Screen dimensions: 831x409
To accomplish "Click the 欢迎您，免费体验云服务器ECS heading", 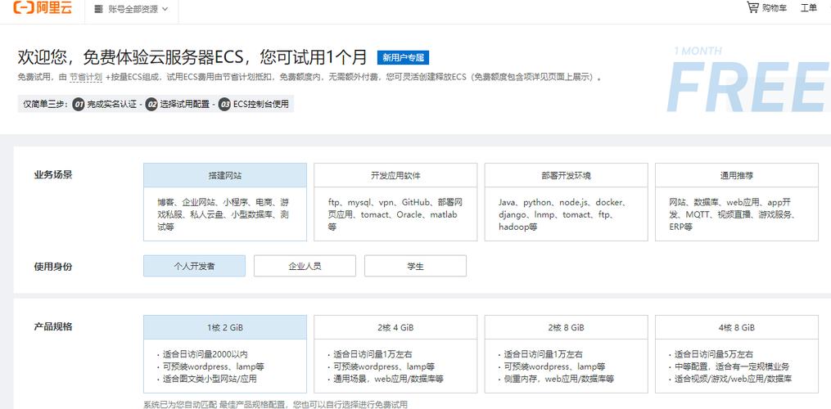I will tap(192, 57).
